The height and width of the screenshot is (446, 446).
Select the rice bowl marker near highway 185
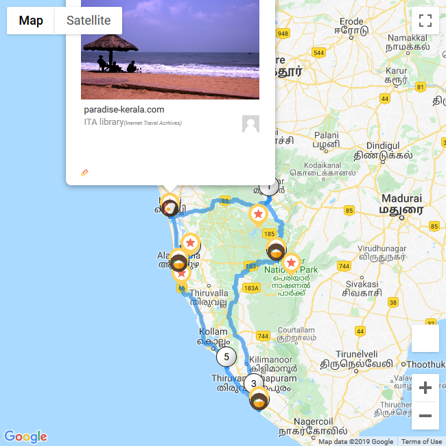pyautogui.click(x=276, y=251)
